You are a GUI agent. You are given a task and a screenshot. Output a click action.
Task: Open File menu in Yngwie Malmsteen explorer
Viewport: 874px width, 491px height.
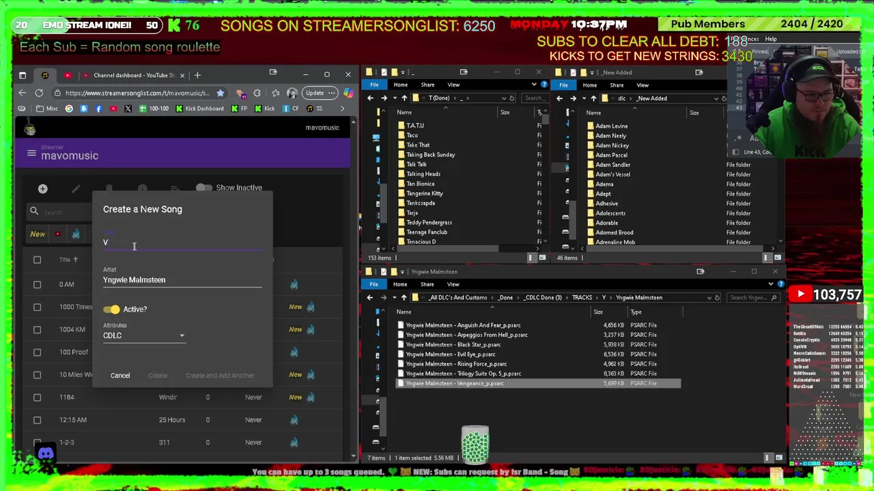click(374, 284)
